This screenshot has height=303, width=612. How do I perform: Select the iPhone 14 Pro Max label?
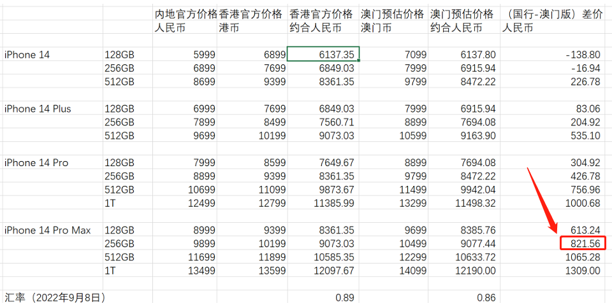click(48, 230)
